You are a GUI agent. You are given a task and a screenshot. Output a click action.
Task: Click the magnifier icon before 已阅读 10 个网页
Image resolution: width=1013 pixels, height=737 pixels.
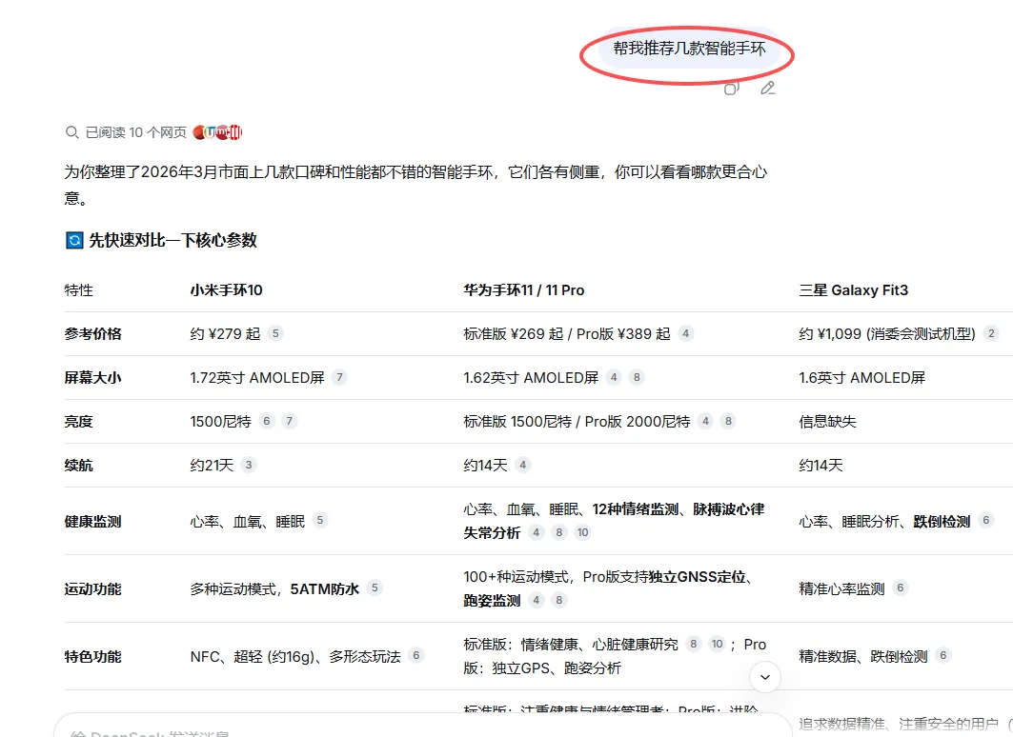pyautogui.click(x=71, y=131)
